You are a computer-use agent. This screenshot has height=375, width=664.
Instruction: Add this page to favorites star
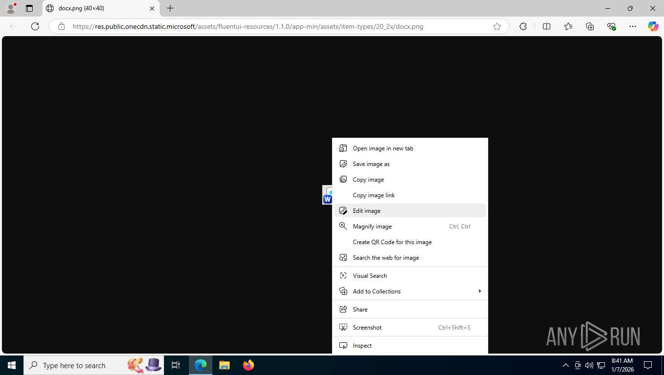tap(497, 26)
